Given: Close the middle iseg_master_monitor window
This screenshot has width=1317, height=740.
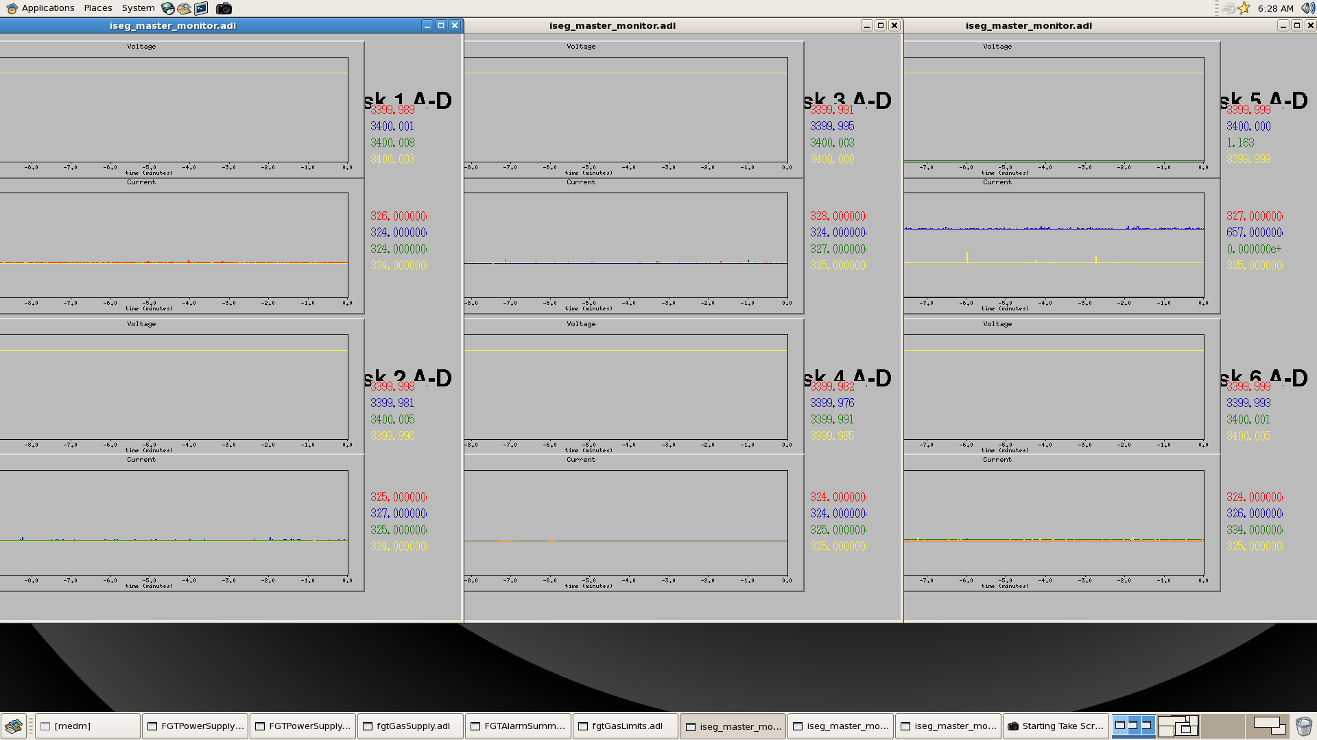Looking at the screenshot, I should [894, 25].
